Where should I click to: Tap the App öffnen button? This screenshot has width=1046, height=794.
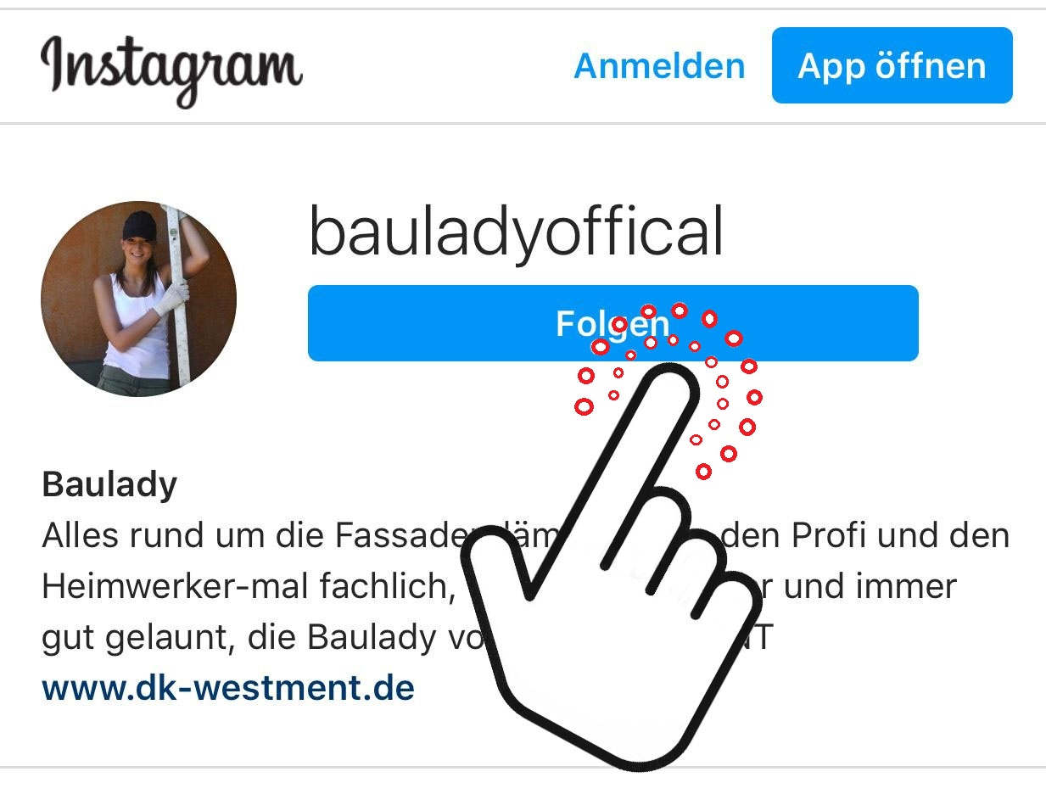[x=892, y=65]
